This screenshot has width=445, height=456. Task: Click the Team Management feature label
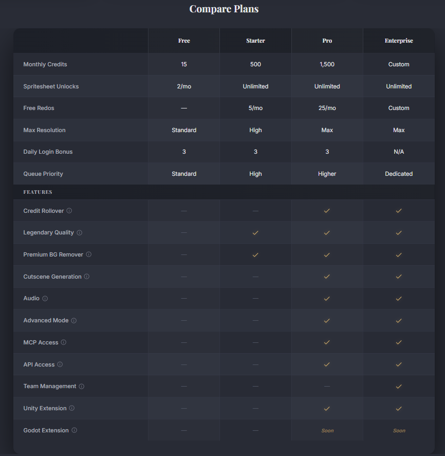click(x=50, y=386)
